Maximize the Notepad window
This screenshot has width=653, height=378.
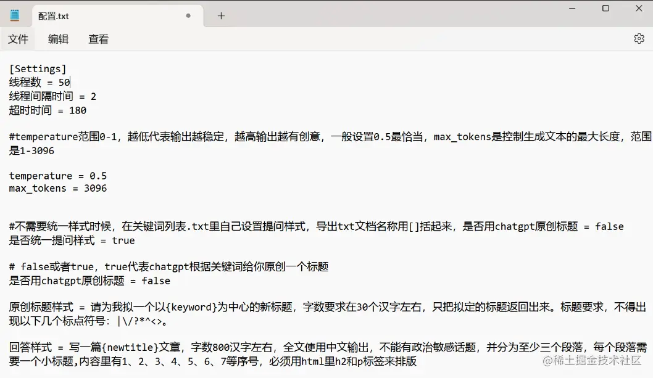(x=605, y=9)
